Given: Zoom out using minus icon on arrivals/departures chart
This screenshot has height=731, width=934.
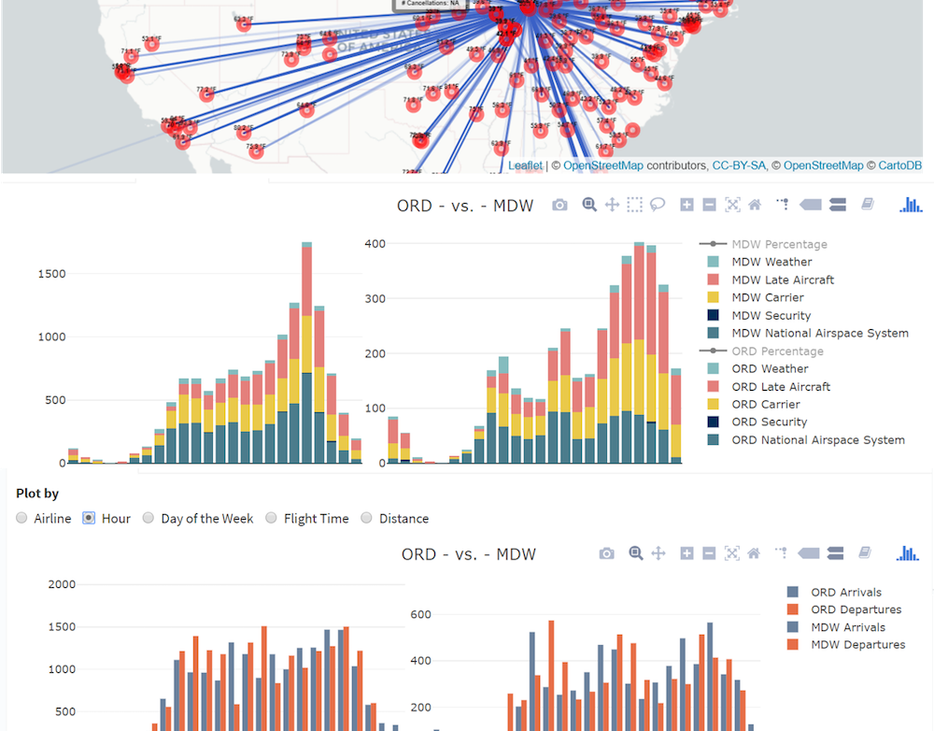Looking at the screenshot, I should (709, 553).
